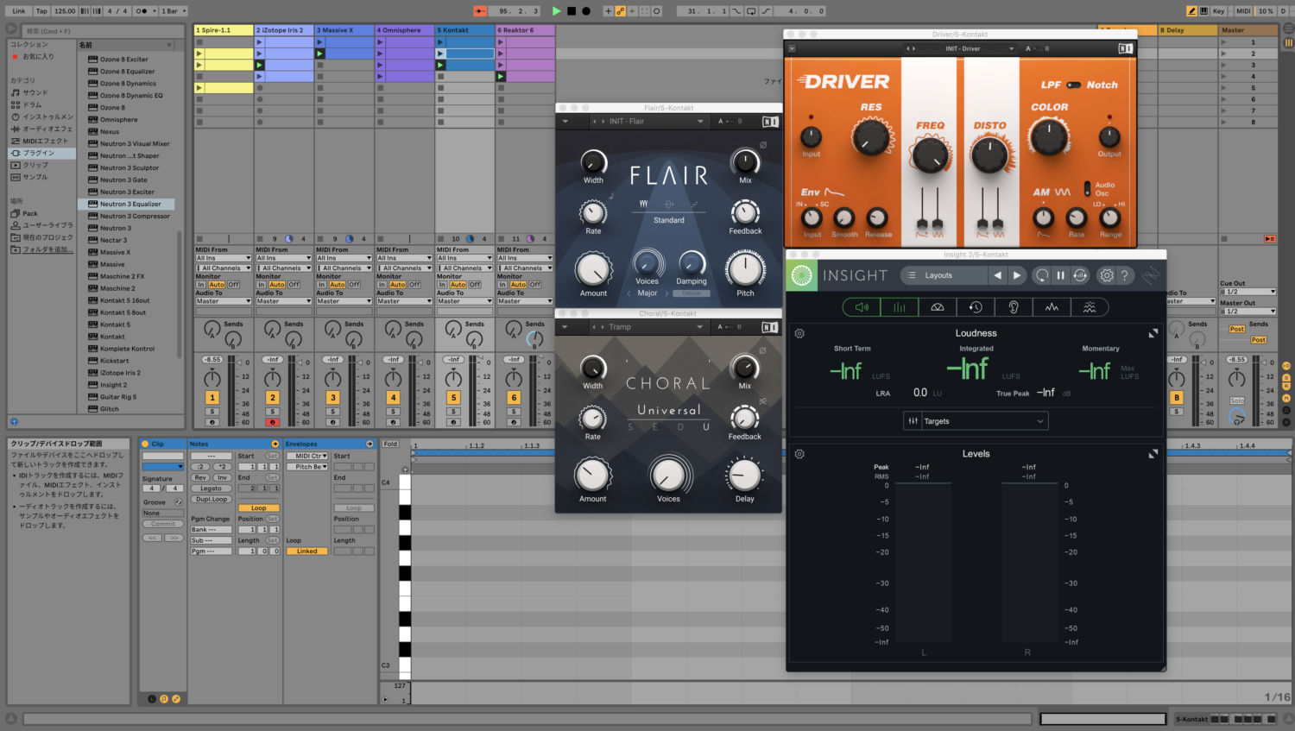Toggle the Notes Loop button
Image resolution: width=1295 pixels, height=731 pixels.
point(259,508)
